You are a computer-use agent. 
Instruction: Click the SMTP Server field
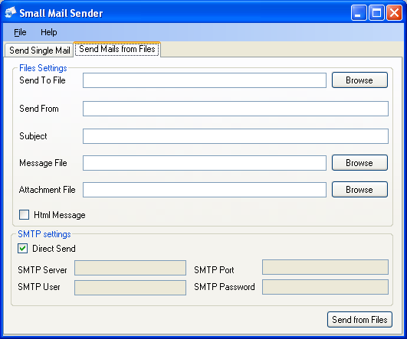(130, 268)
